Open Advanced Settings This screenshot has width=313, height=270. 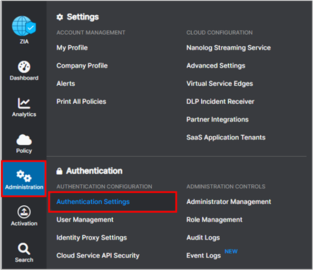[x=216, y=66]
